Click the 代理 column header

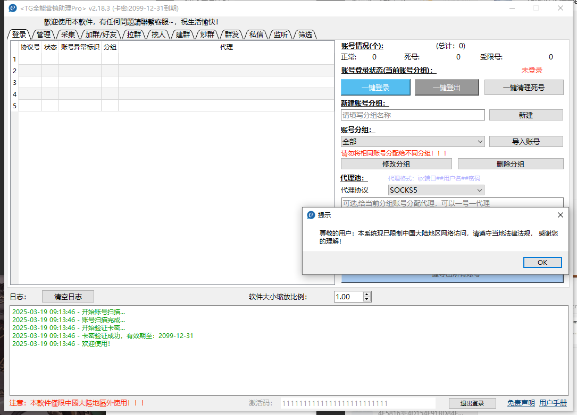[x=227, y=47]
